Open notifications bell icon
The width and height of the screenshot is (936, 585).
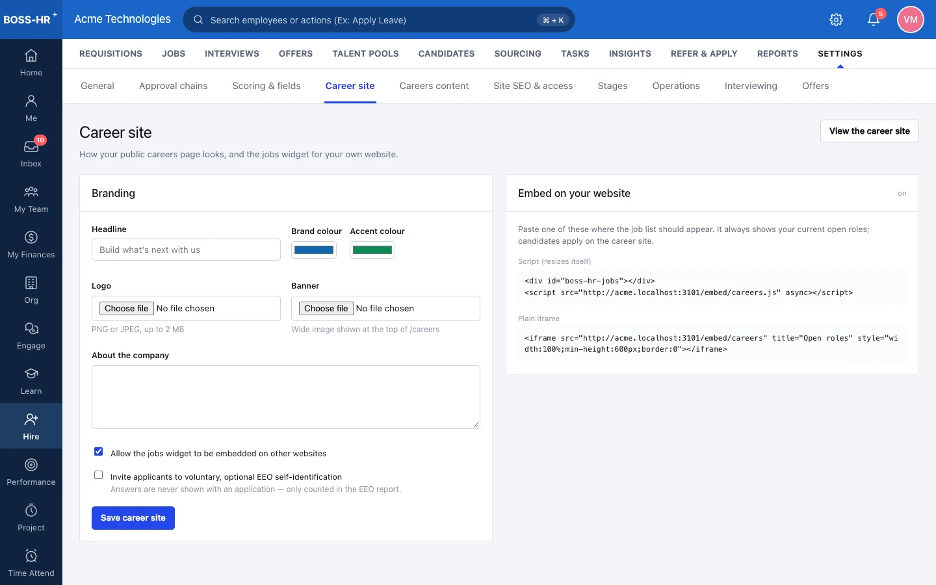click(x=874, y=19)
